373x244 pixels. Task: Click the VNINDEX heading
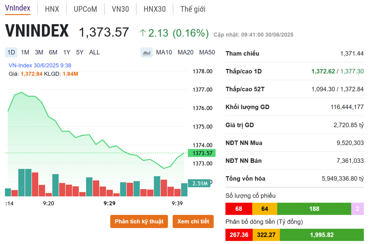37,31
